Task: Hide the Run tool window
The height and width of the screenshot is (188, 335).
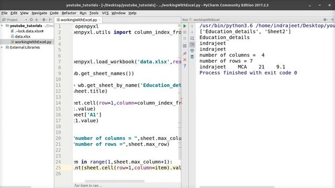Action: (x=332, y=20)
